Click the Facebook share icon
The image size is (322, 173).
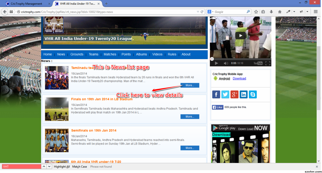coord(216,95)
